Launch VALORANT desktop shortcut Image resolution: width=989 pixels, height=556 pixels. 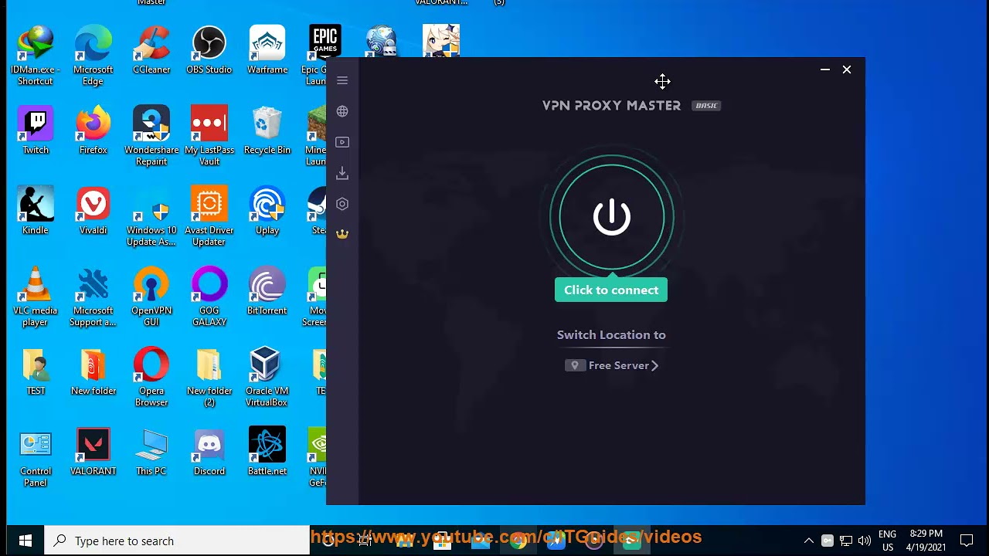tap(93, 452)
